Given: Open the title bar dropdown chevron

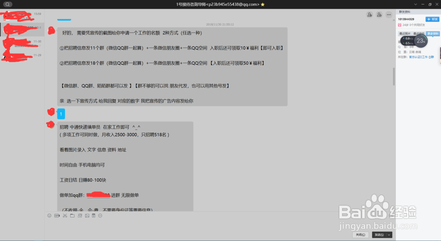Looking at the screenshot, I should [415, 4].
